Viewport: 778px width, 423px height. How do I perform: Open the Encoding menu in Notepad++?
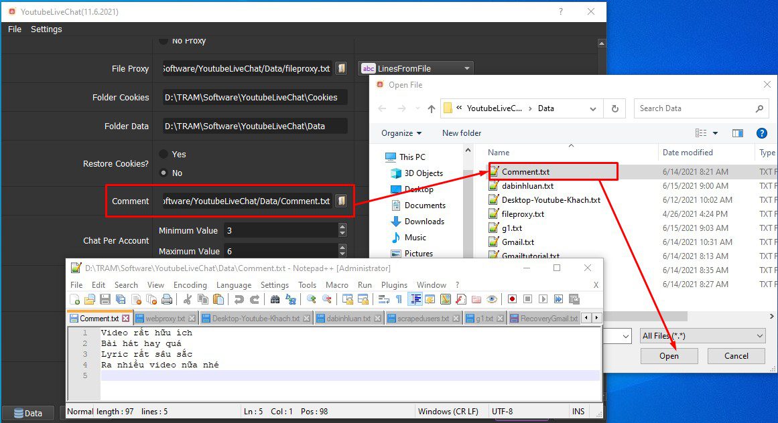click(x=190, y=285)
